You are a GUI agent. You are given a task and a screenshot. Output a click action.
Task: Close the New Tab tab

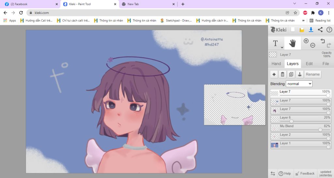[x=174, y=4]
